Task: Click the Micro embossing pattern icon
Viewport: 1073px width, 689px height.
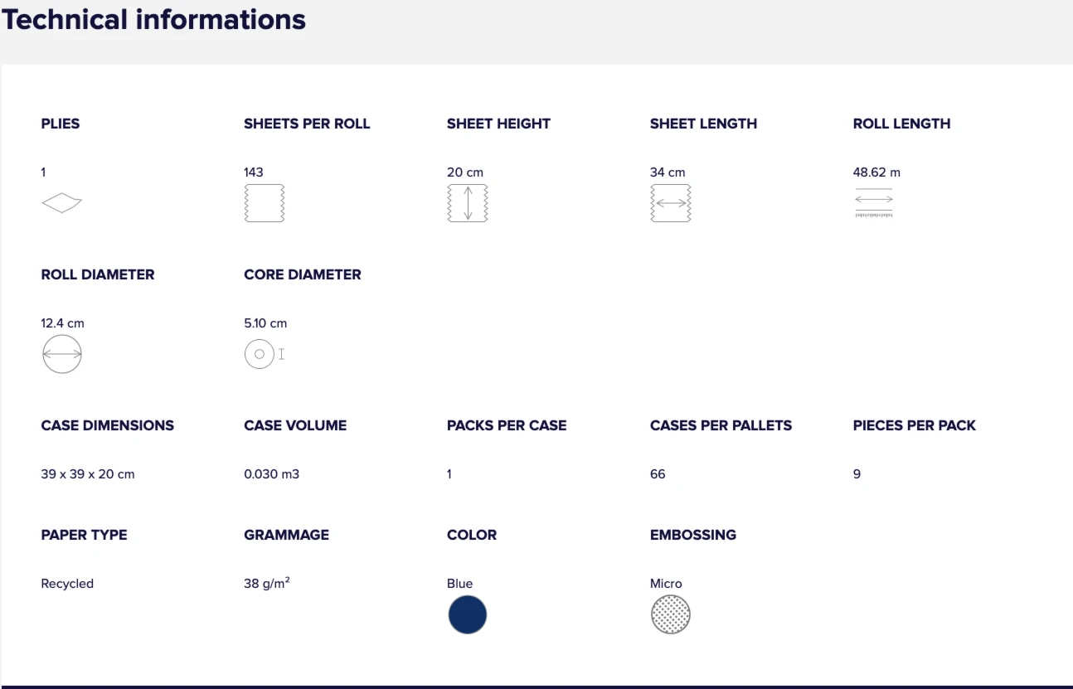Action: click(671, 614)
